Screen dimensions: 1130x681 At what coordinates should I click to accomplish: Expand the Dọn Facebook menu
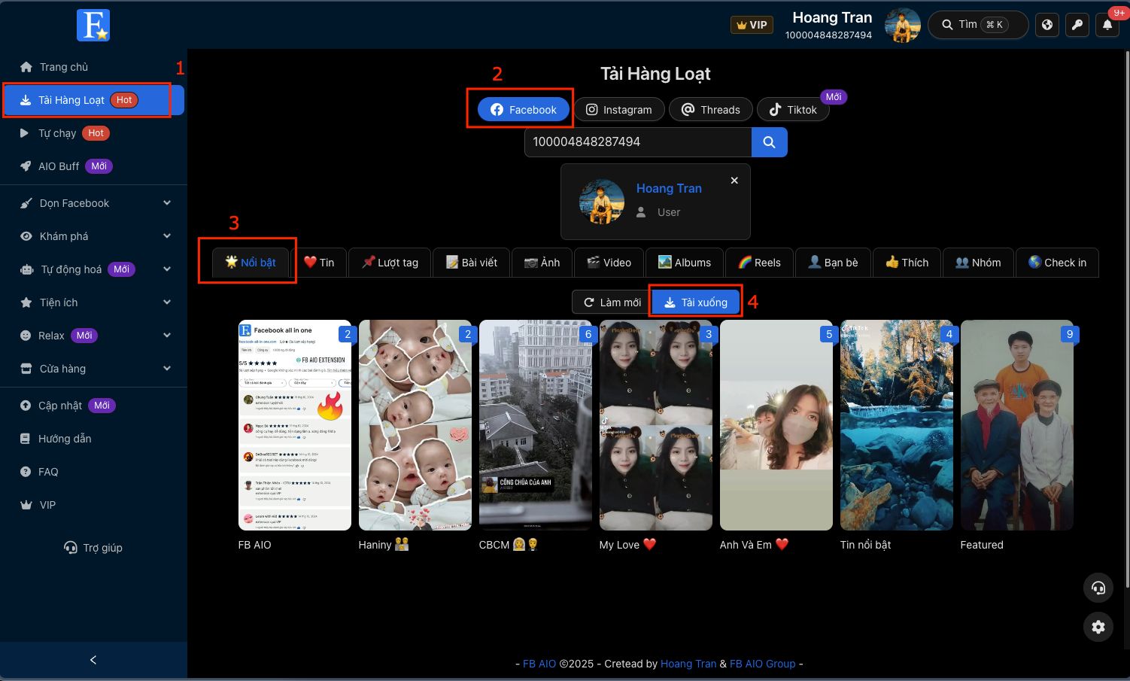click(x=93, y=203)
